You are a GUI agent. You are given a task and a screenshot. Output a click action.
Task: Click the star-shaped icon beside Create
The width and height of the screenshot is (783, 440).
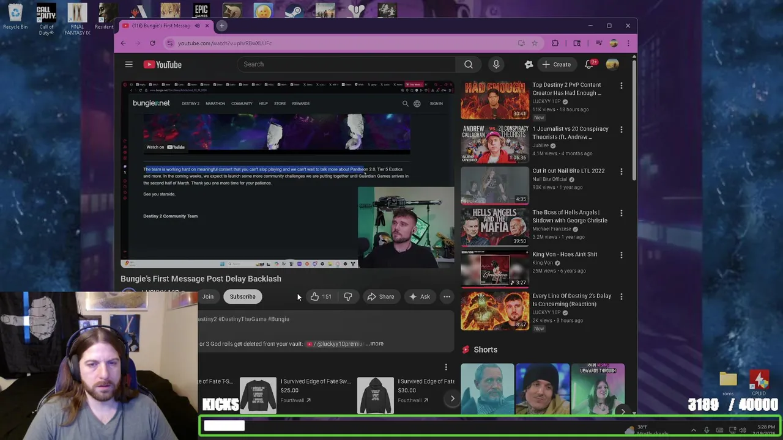pyautogui.click(x=529, y=64)
